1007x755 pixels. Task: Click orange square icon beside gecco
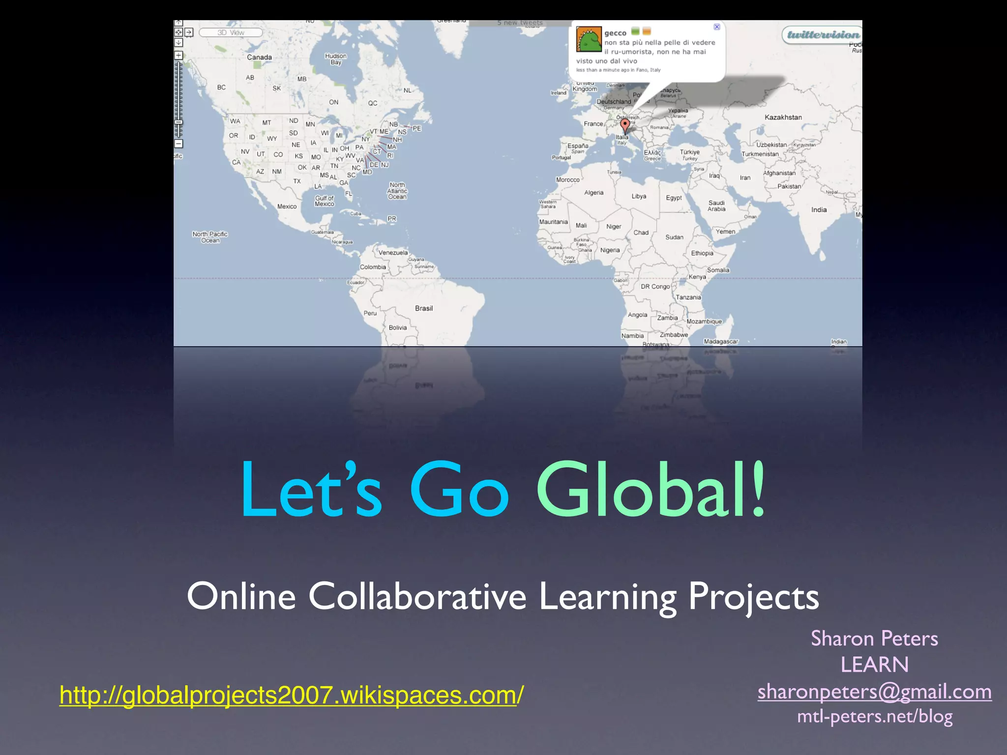pyautogui.click(x=647, y=31)
